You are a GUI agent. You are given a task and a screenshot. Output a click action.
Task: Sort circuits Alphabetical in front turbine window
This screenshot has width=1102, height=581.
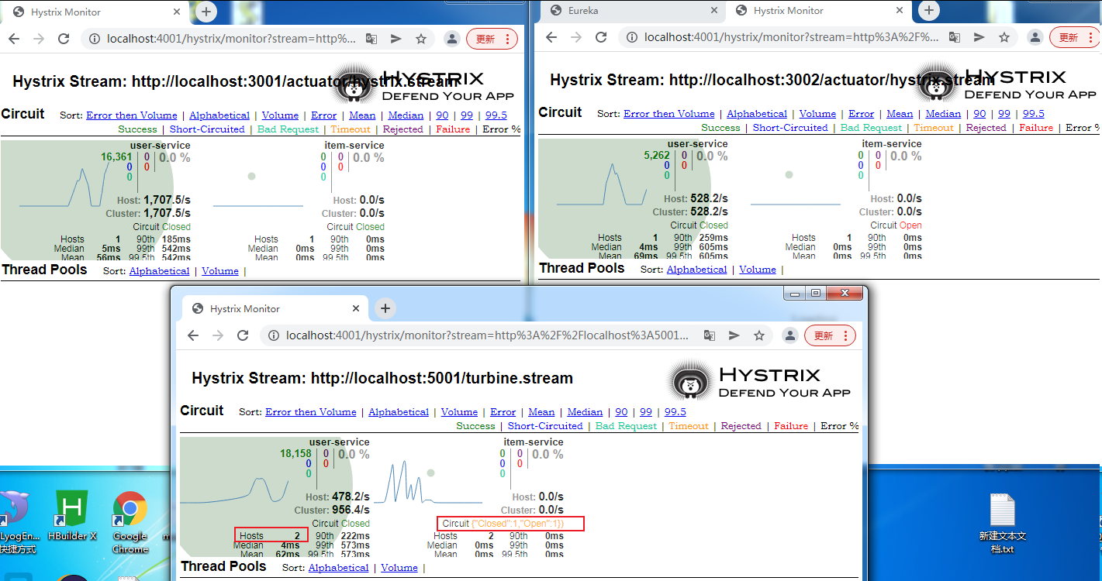click(399, 412)
